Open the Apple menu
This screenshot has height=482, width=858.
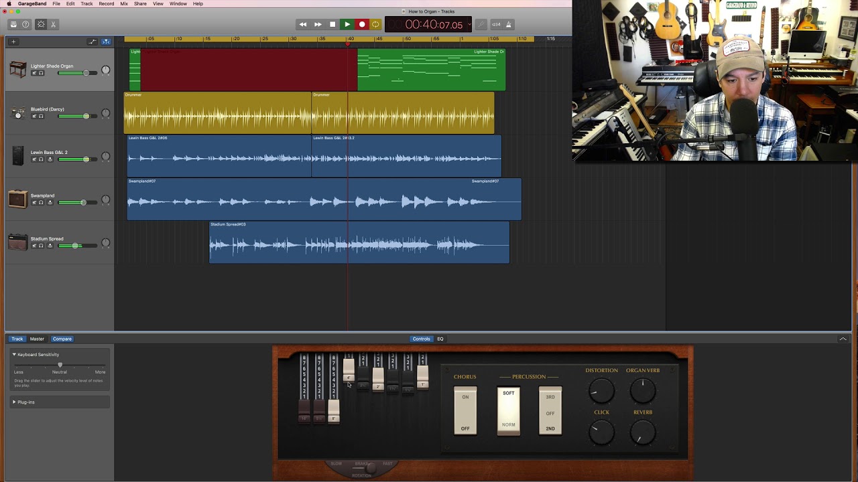tap(9, 3)
